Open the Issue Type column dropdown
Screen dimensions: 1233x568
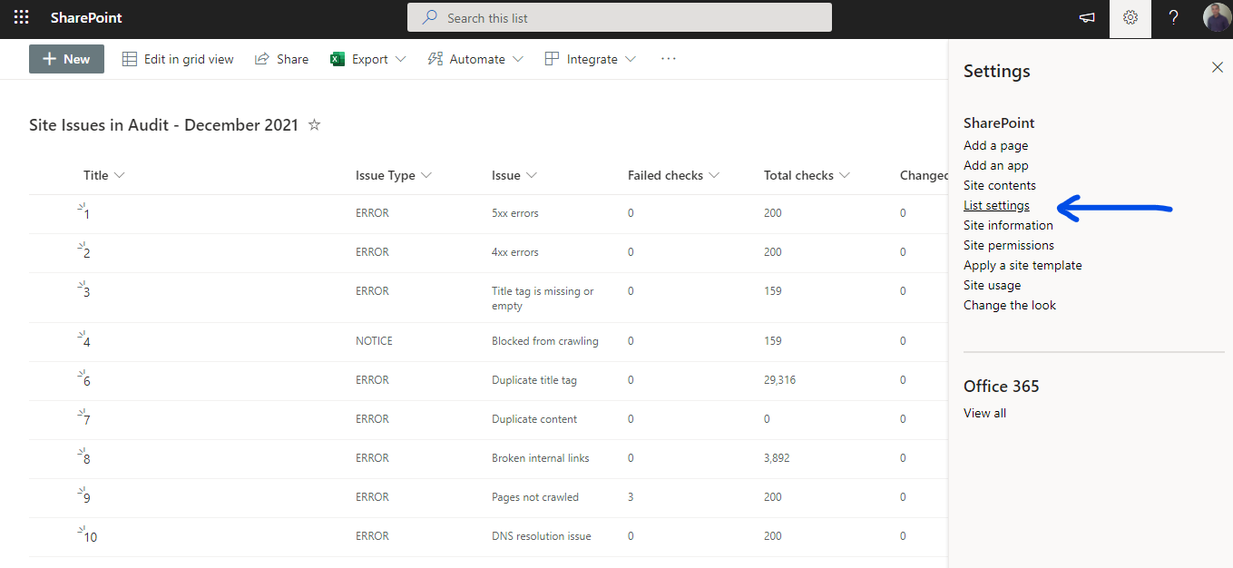point(426,174)
